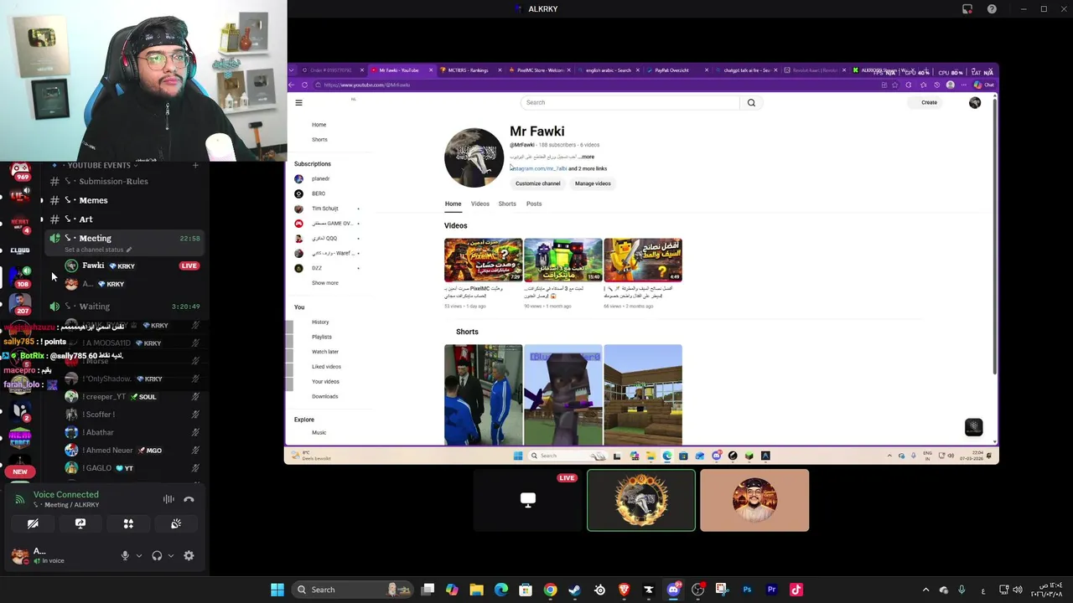
Task: Start screen share from Discord voice panel
Action: coord(80,523)
